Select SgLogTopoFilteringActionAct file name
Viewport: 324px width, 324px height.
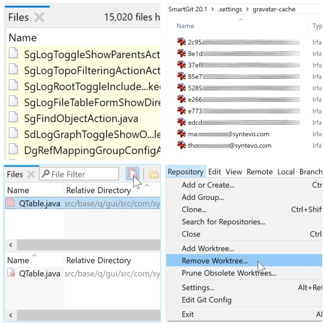click(x=92, y=71)
